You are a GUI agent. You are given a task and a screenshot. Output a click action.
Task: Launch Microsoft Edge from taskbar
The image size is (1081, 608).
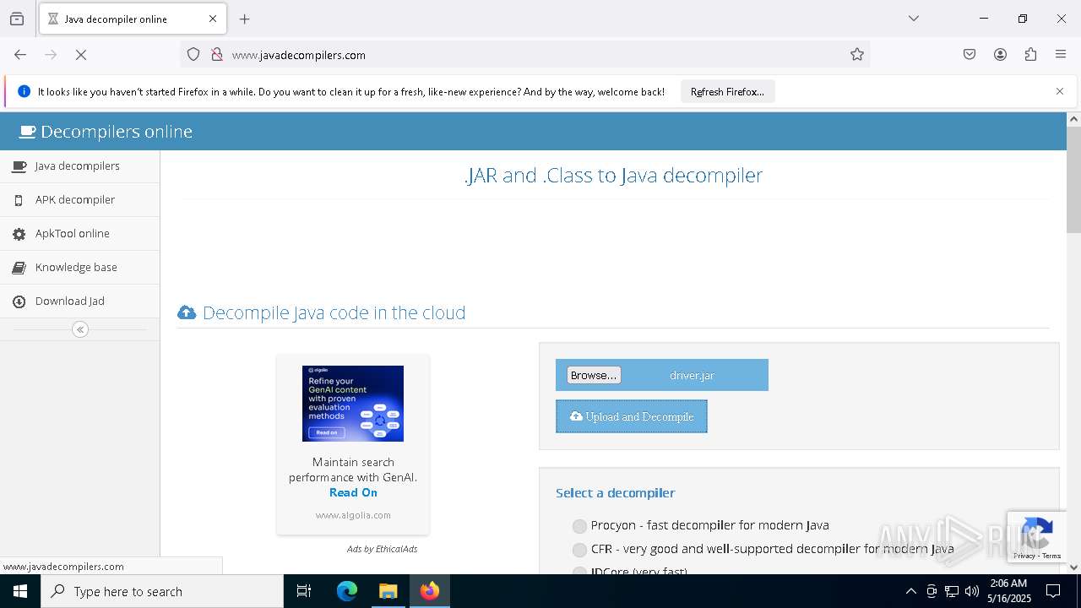[347, 591]
